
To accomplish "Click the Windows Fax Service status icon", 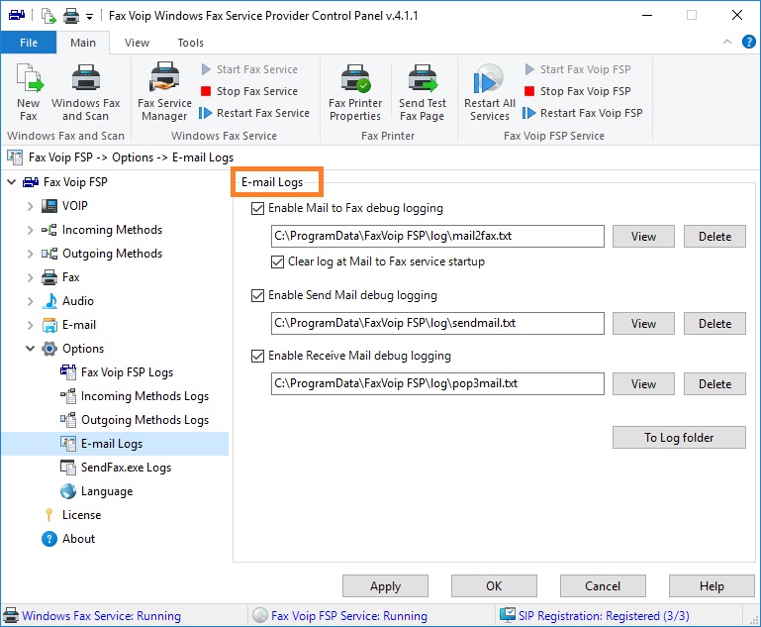I will coord(11,615).
